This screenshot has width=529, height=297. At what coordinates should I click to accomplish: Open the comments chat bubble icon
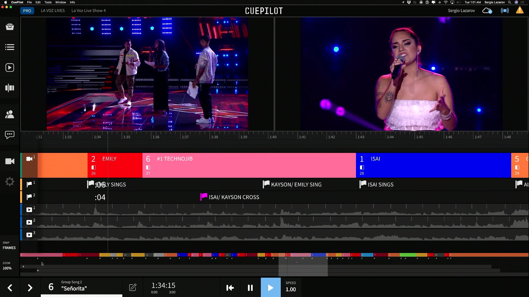10,135
